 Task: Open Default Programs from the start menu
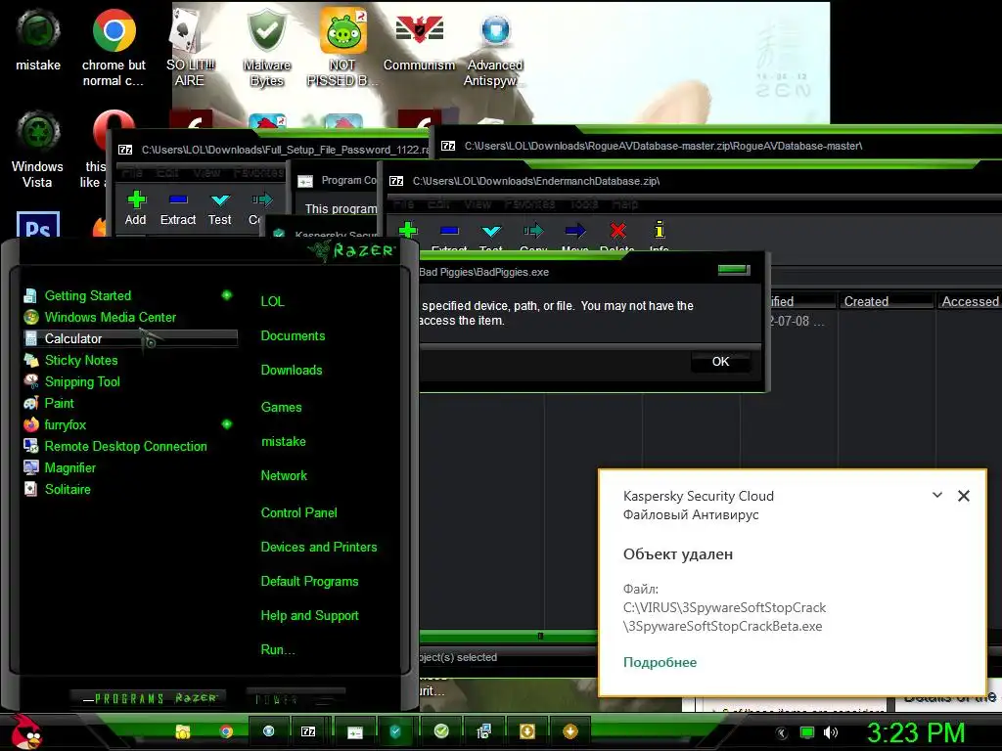pos(309,582)
